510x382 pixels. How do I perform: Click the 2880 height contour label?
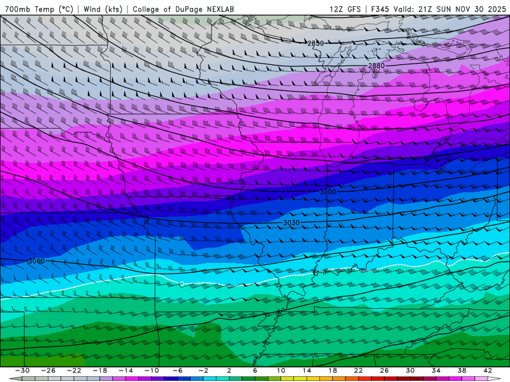click(376, 66)
